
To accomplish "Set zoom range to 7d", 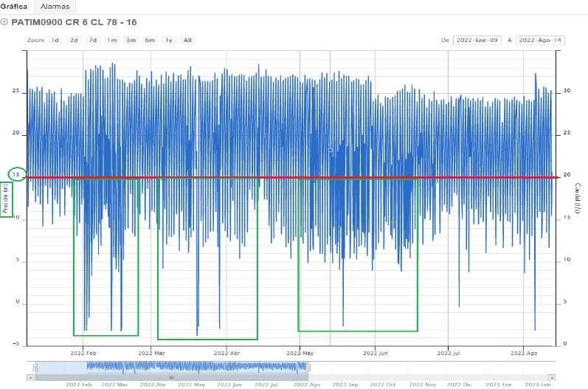I will click(x=93, y=40).
